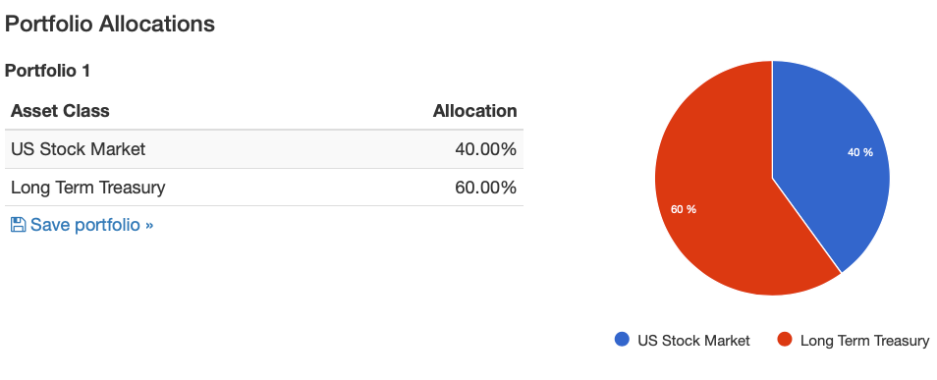
Task: Click the red legend circle
Action: click(785, 340)
